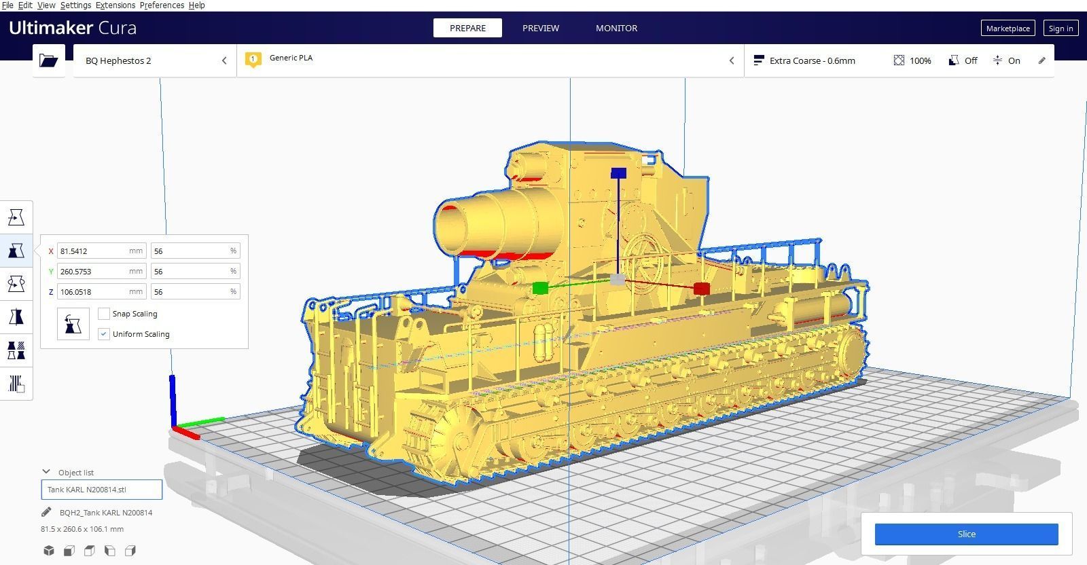Click the 81.5 x 260.6 x 106.1 mm dimensions text
The image size is (1087, 565).
click(82, 529)
